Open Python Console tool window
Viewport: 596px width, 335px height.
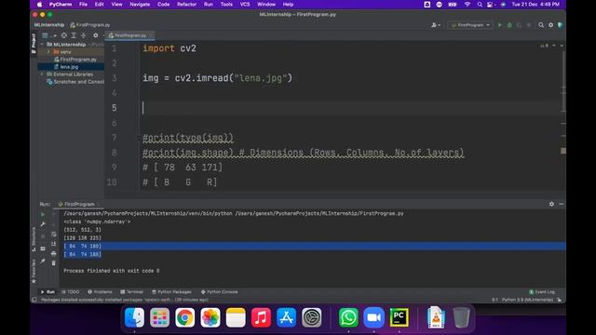coord(220,291)
